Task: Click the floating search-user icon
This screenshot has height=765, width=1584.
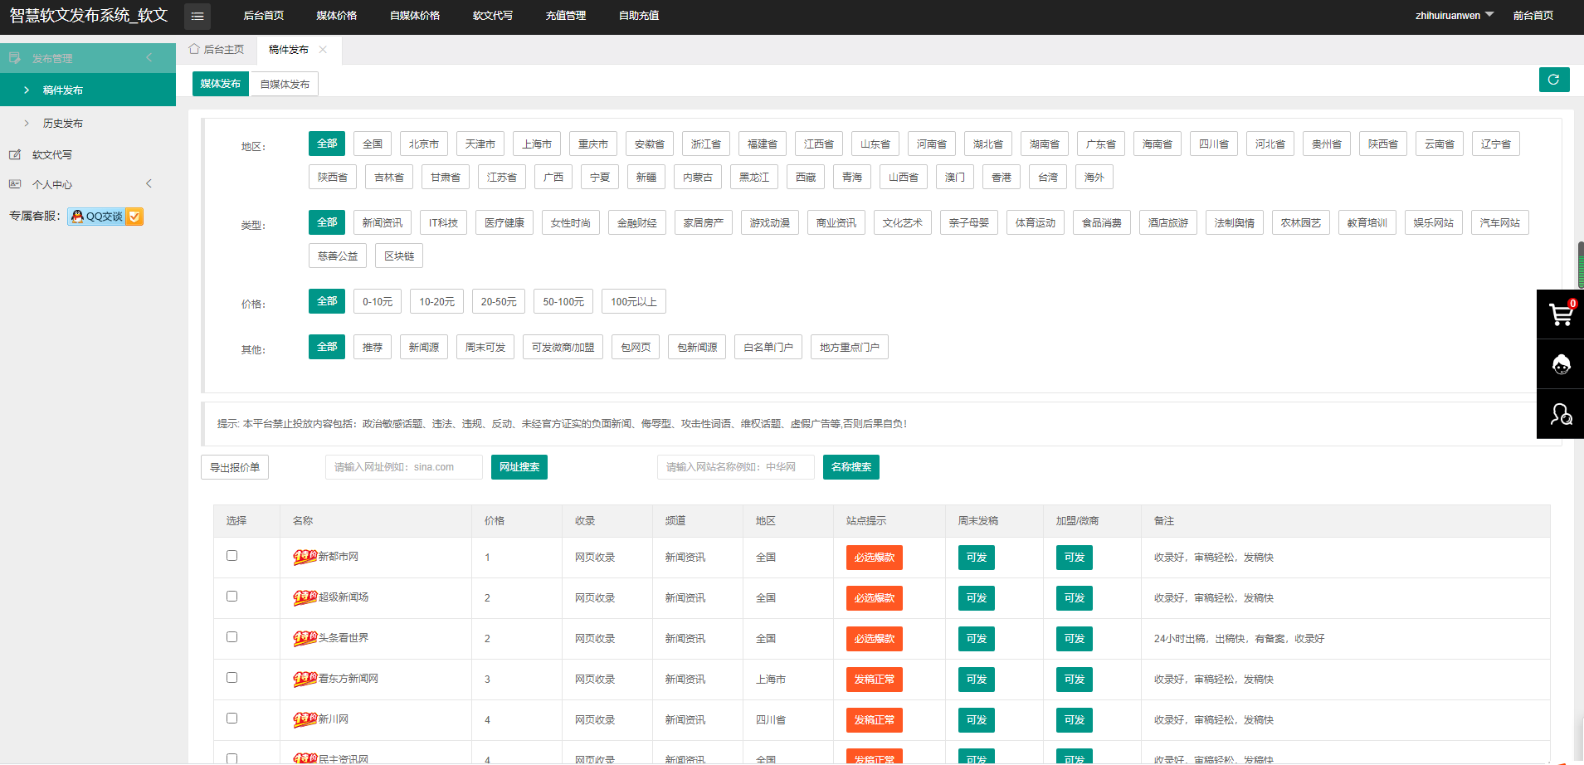Action: [x=1560, y=414]
